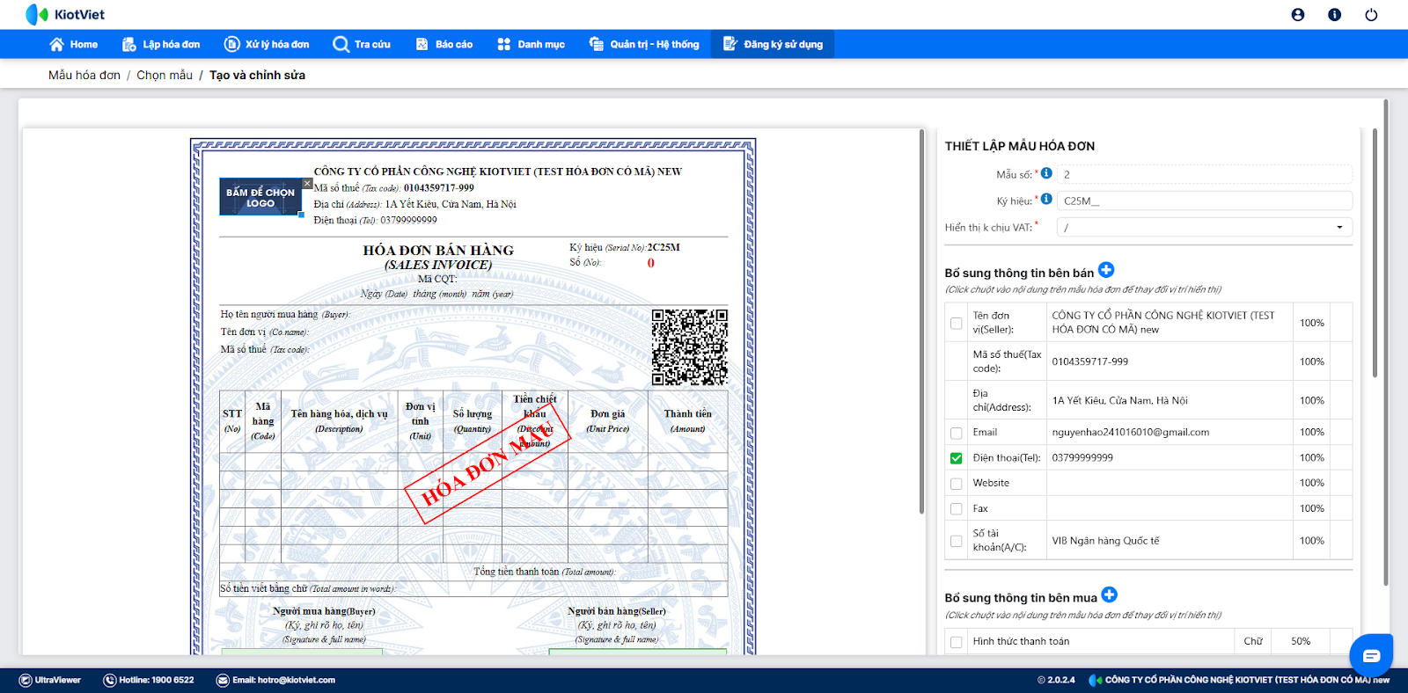Click the KiotViet icon in the footer
The image size is (1408, 693).
click(1096, 680)
